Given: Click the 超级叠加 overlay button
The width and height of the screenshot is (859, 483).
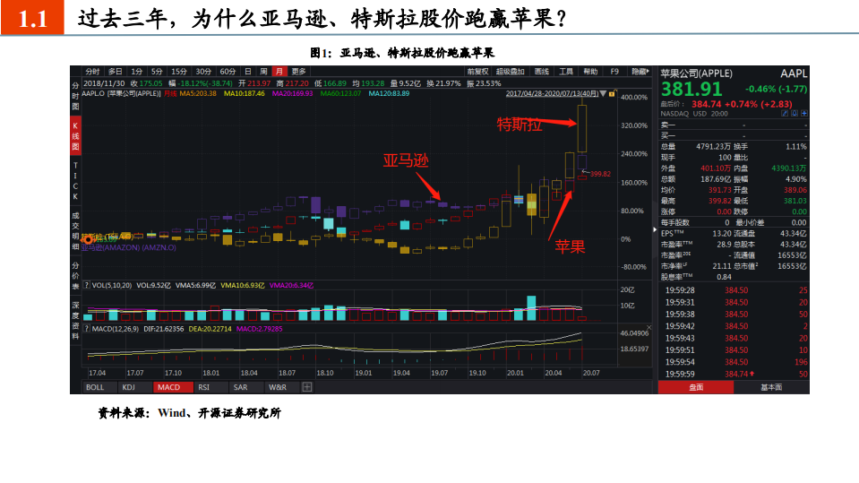Looking at the screenshot, I should pyautogui.click(x=510, y=72).
